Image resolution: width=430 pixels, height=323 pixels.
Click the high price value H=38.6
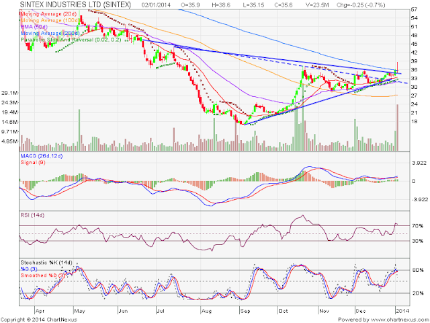tap(221, 5)
